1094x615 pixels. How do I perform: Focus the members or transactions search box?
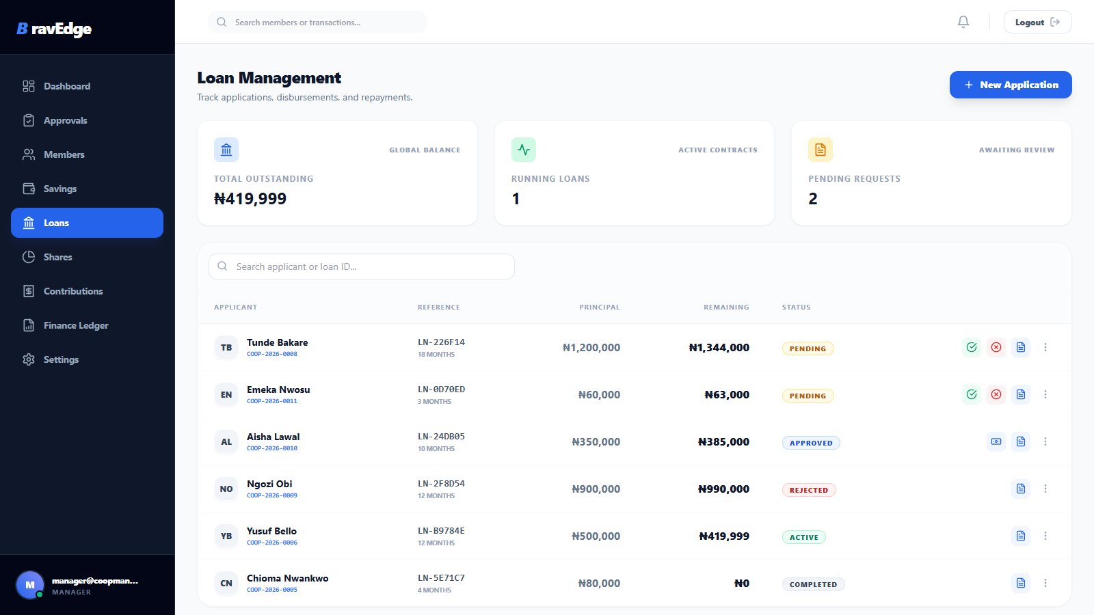[317, 22]
